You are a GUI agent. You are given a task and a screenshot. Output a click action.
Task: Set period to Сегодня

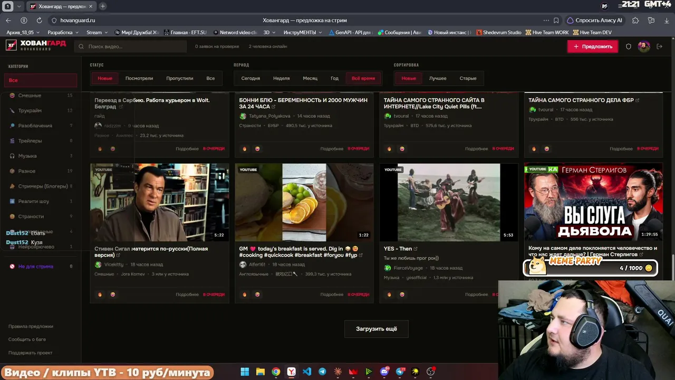click(250, 78)
